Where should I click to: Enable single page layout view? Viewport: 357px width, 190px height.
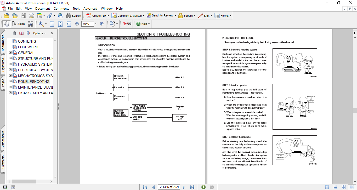tap(327, 187)
